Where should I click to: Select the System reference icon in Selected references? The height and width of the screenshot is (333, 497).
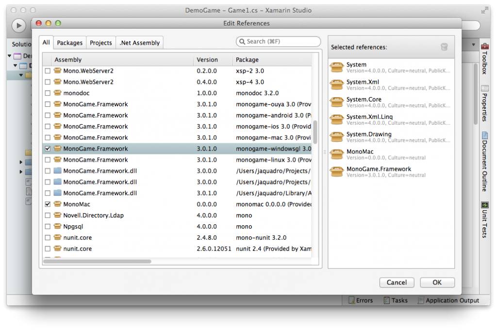pos(337,67)
